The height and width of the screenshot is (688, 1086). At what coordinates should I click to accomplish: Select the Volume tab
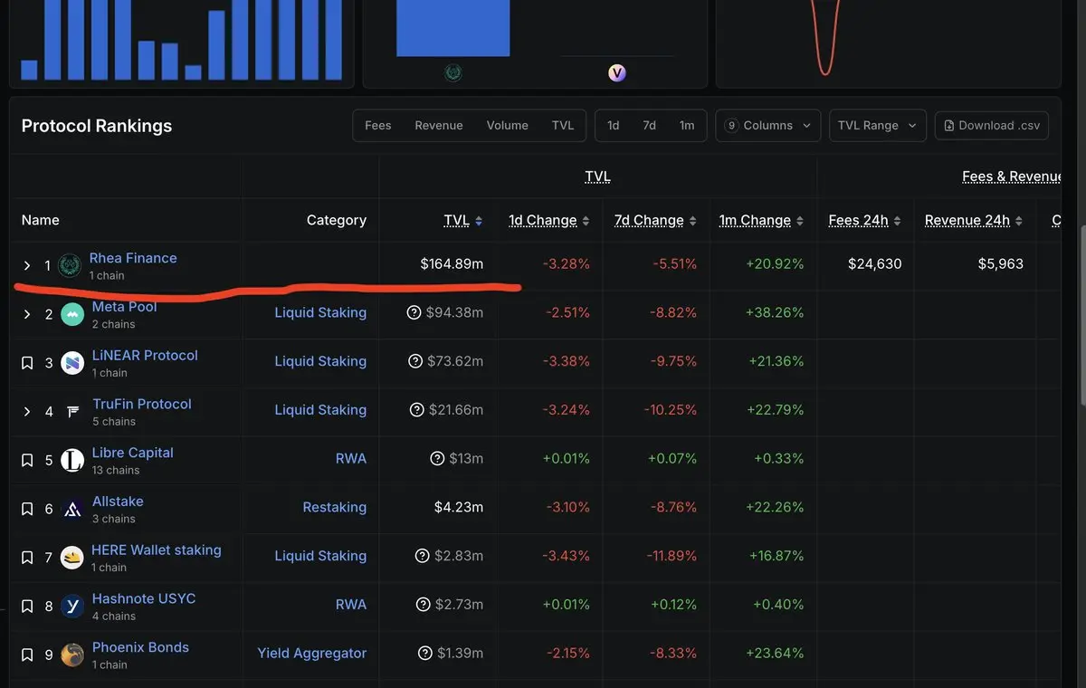point(508,126)
